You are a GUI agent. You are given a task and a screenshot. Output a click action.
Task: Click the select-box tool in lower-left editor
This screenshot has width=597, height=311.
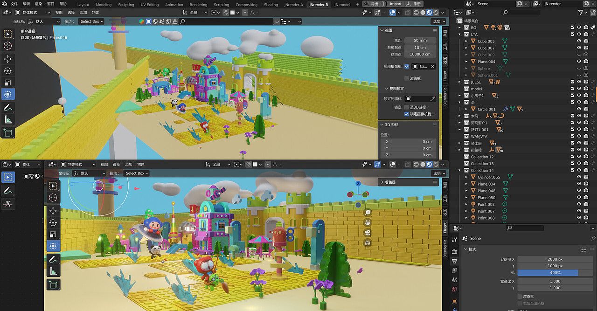click(x=8, y=177)
